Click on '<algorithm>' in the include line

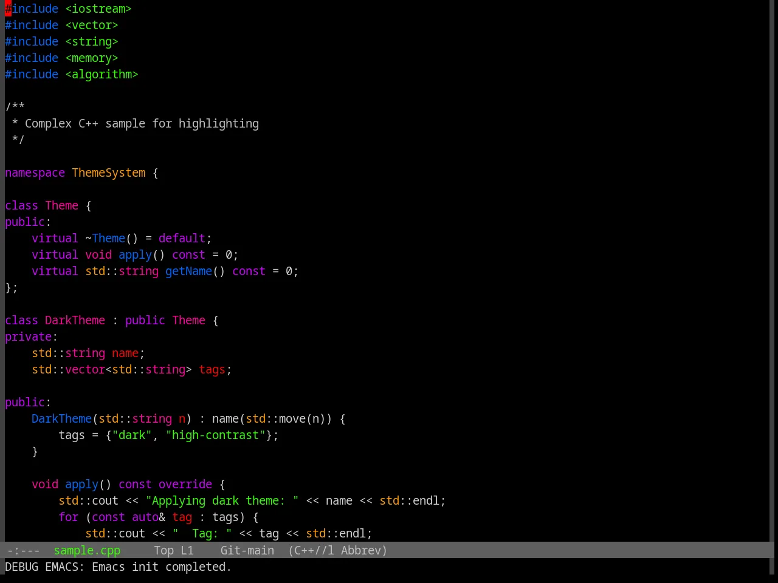102,74
